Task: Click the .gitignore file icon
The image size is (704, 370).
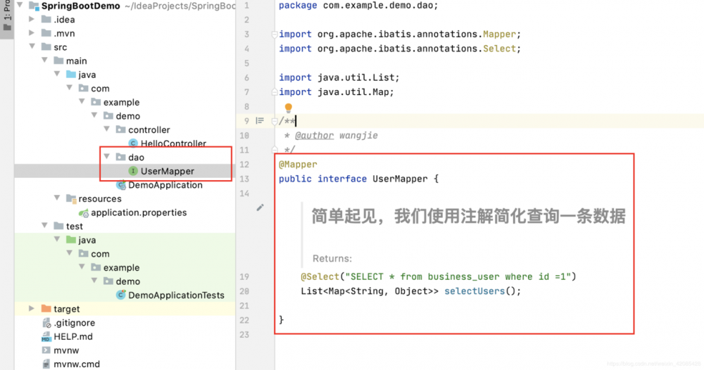Action: coord(46,322)
